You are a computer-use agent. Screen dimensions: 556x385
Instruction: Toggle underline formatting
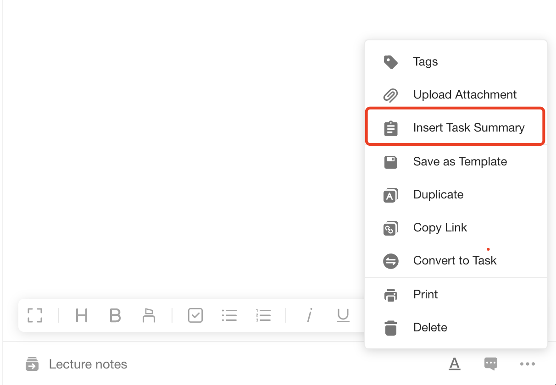[343, 315]
